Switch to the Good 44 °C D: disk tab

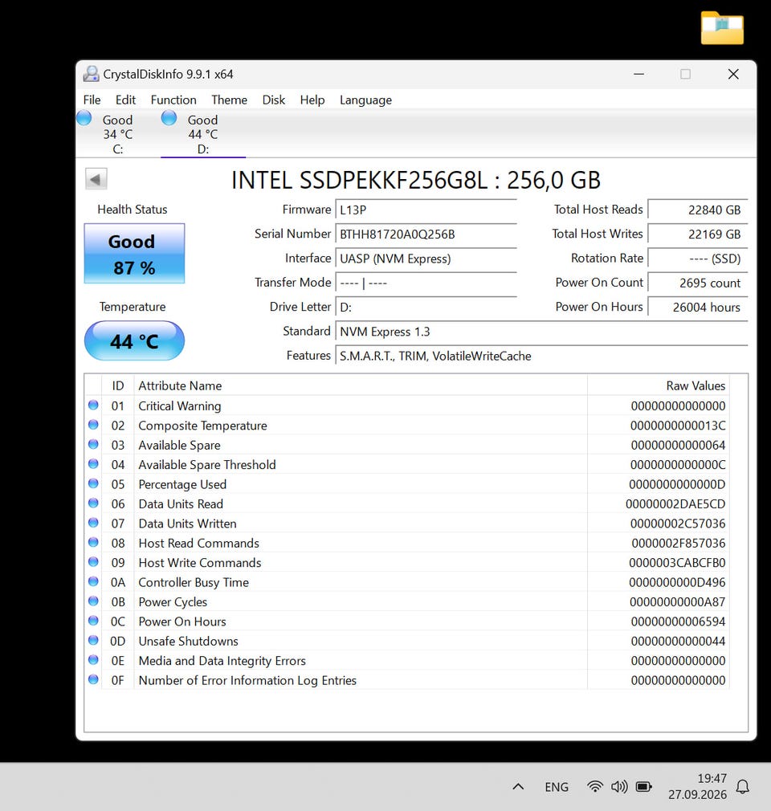203,134
